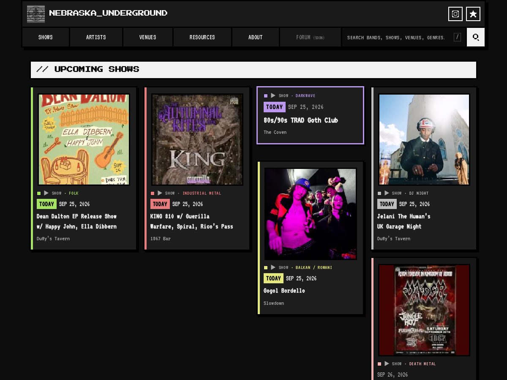Image resolution: width=507 pixels, height=380 pixels.
Task: Click red square marker on Industrial Metal card
Action: click(153, 193)
